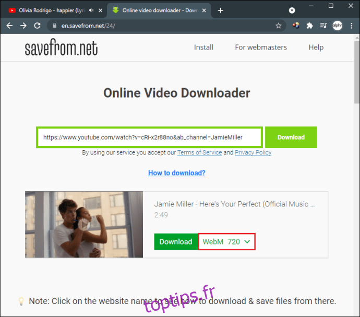Reload the current page
The image size is (360, 317).
coord(37,26)
